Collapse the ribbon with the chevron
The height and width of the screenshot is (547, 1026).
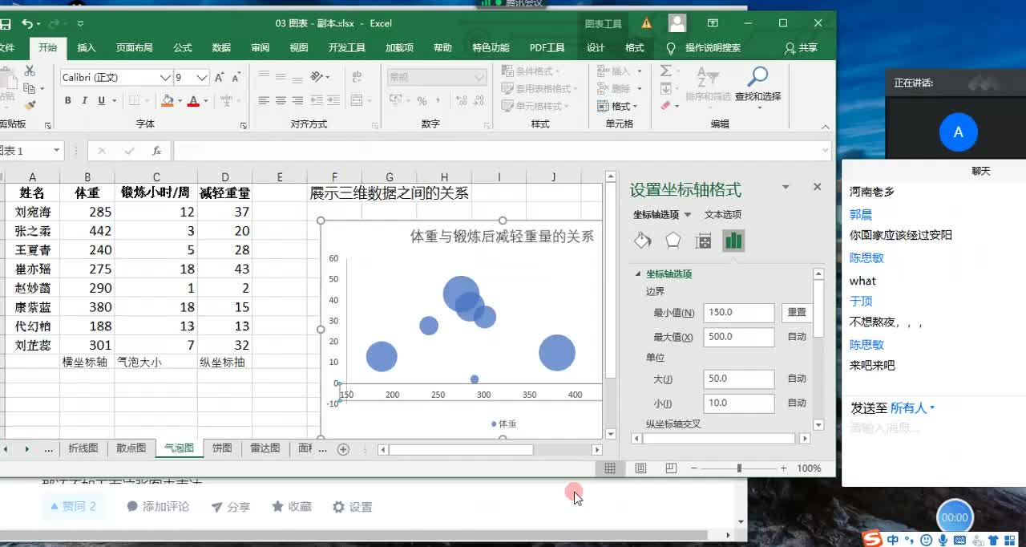pyautogui.click(x=825, y=126)
